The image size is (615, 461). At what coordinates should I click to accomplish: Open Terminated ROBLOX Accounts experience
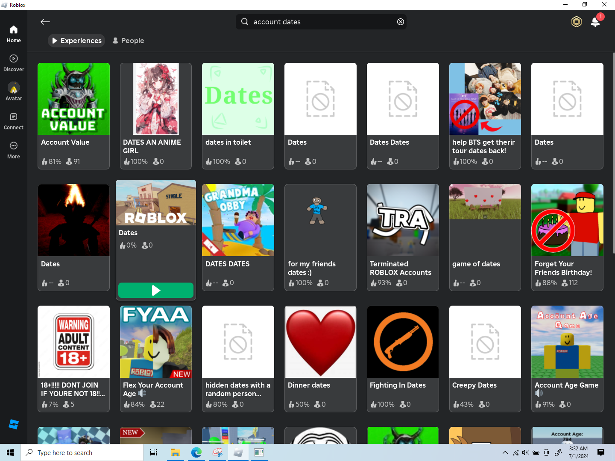coord(403,237)
